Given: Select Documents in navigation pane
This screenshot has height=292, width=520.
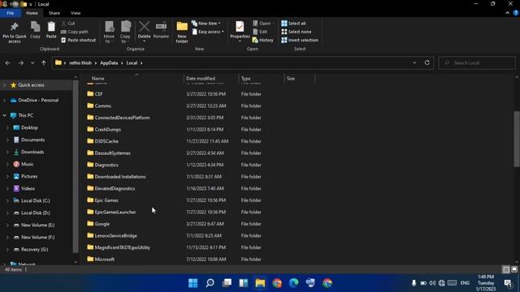Looking at the screenshot, I should pyautogui.click(x=32, y=140).
